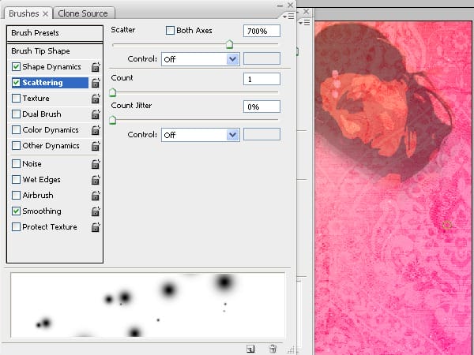Click the Scatter 700% value field
Screen dimensions: 474x355
tap(261, 31)
